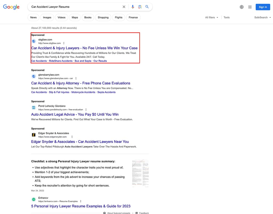
Task: Click sbgllaw.com globe favicon
Action: pyautogui.click(x=34, y=41)
